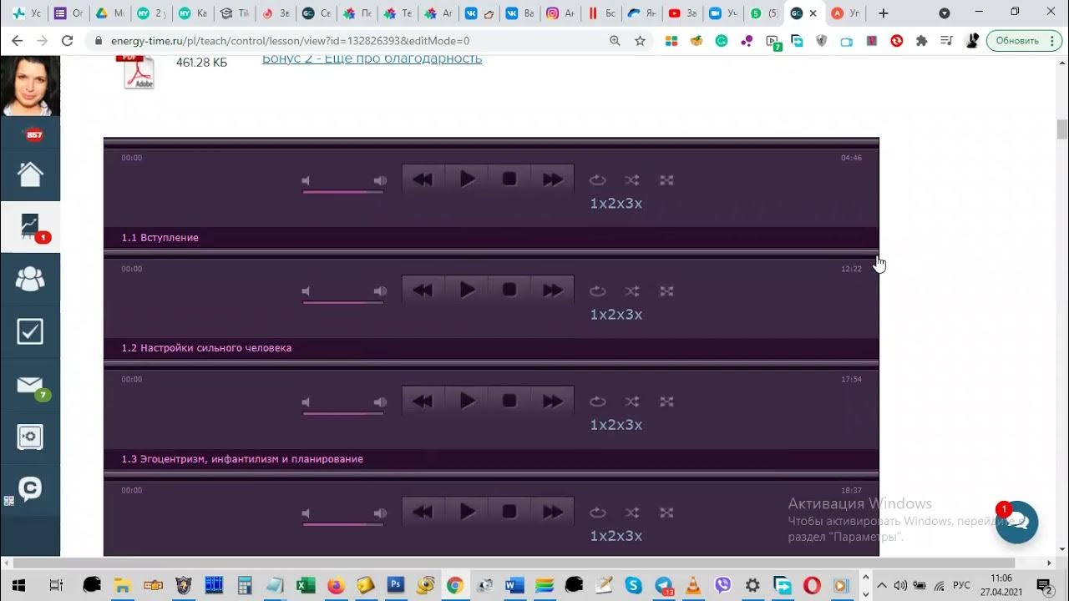Adjust the volume slider on the second player
The image size is (1069, 601).
(342, 301)
